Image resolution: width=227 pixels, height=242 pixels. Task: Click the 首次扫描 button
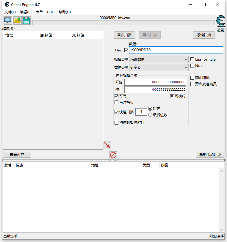124,35
